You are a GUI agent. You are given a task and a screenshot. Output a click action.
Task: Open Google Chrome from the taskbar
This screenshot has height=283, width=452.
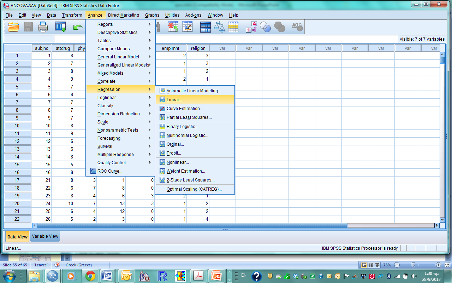90,276
